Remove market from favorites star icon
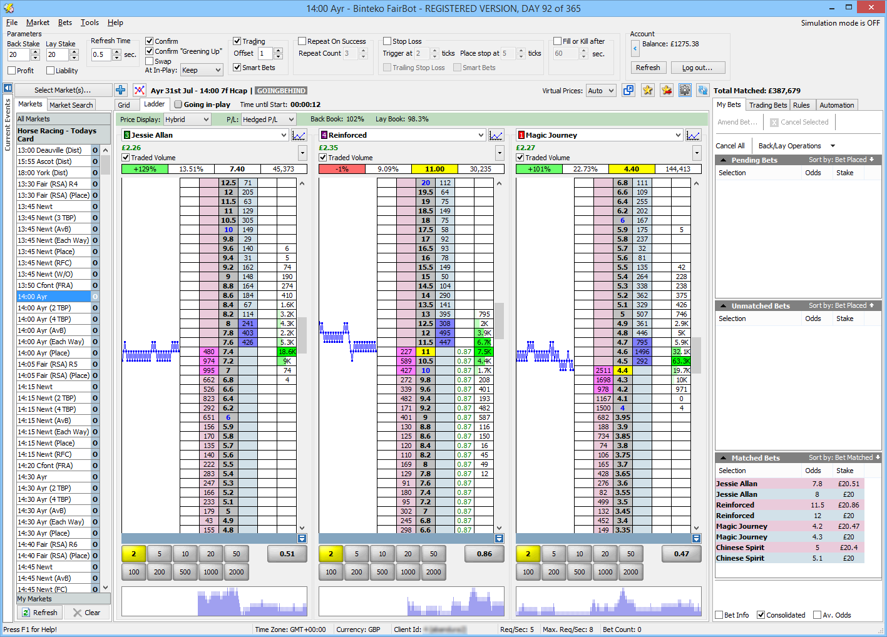The image size is (887, 637). click(x=667, y=90)
